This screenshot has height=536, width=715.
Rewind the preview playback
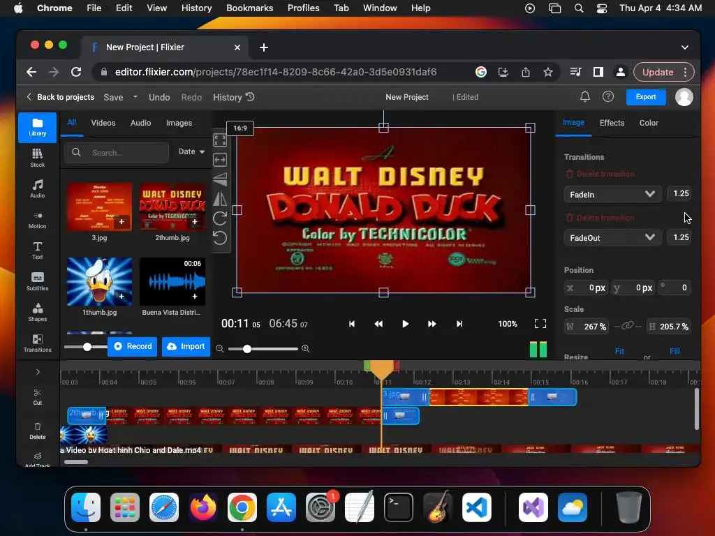378,324
